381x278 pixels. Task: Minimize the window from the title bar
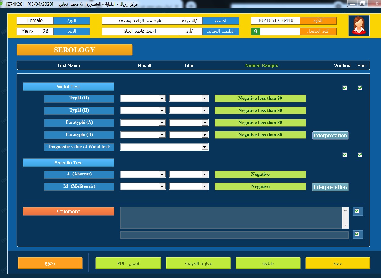(352, 4)
